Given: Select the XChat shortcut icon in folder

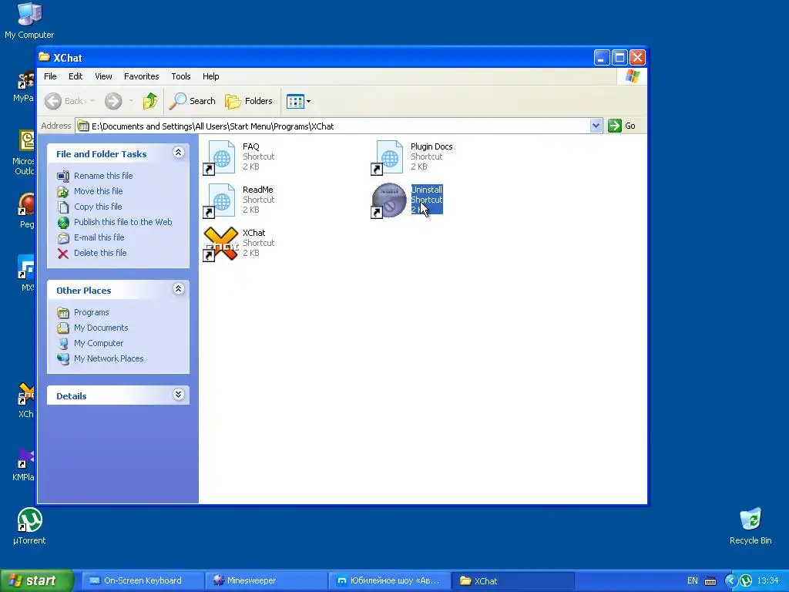Looking at the screenshot, I should tap(220, 244).
